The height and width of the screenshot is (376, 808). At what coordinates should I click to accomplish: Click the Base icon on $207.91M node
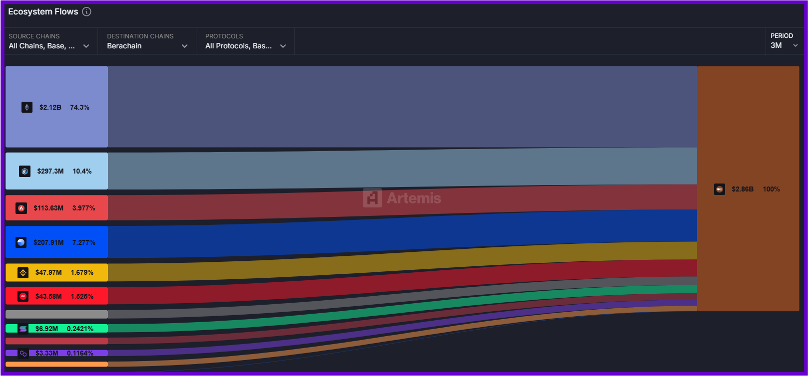21,242
